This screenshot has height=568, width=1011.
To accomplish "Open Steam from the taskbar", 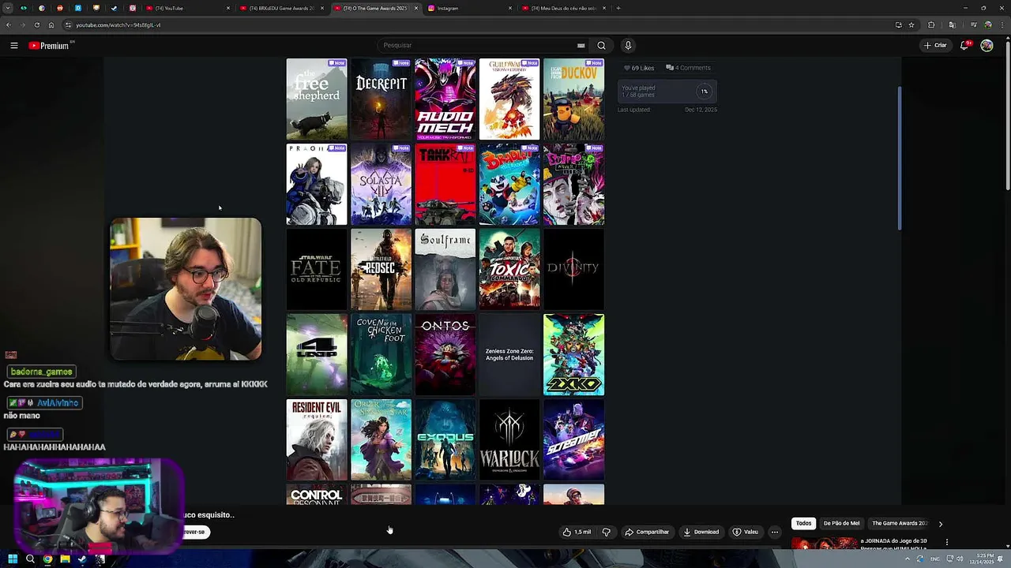I will [x=82, y=559].
